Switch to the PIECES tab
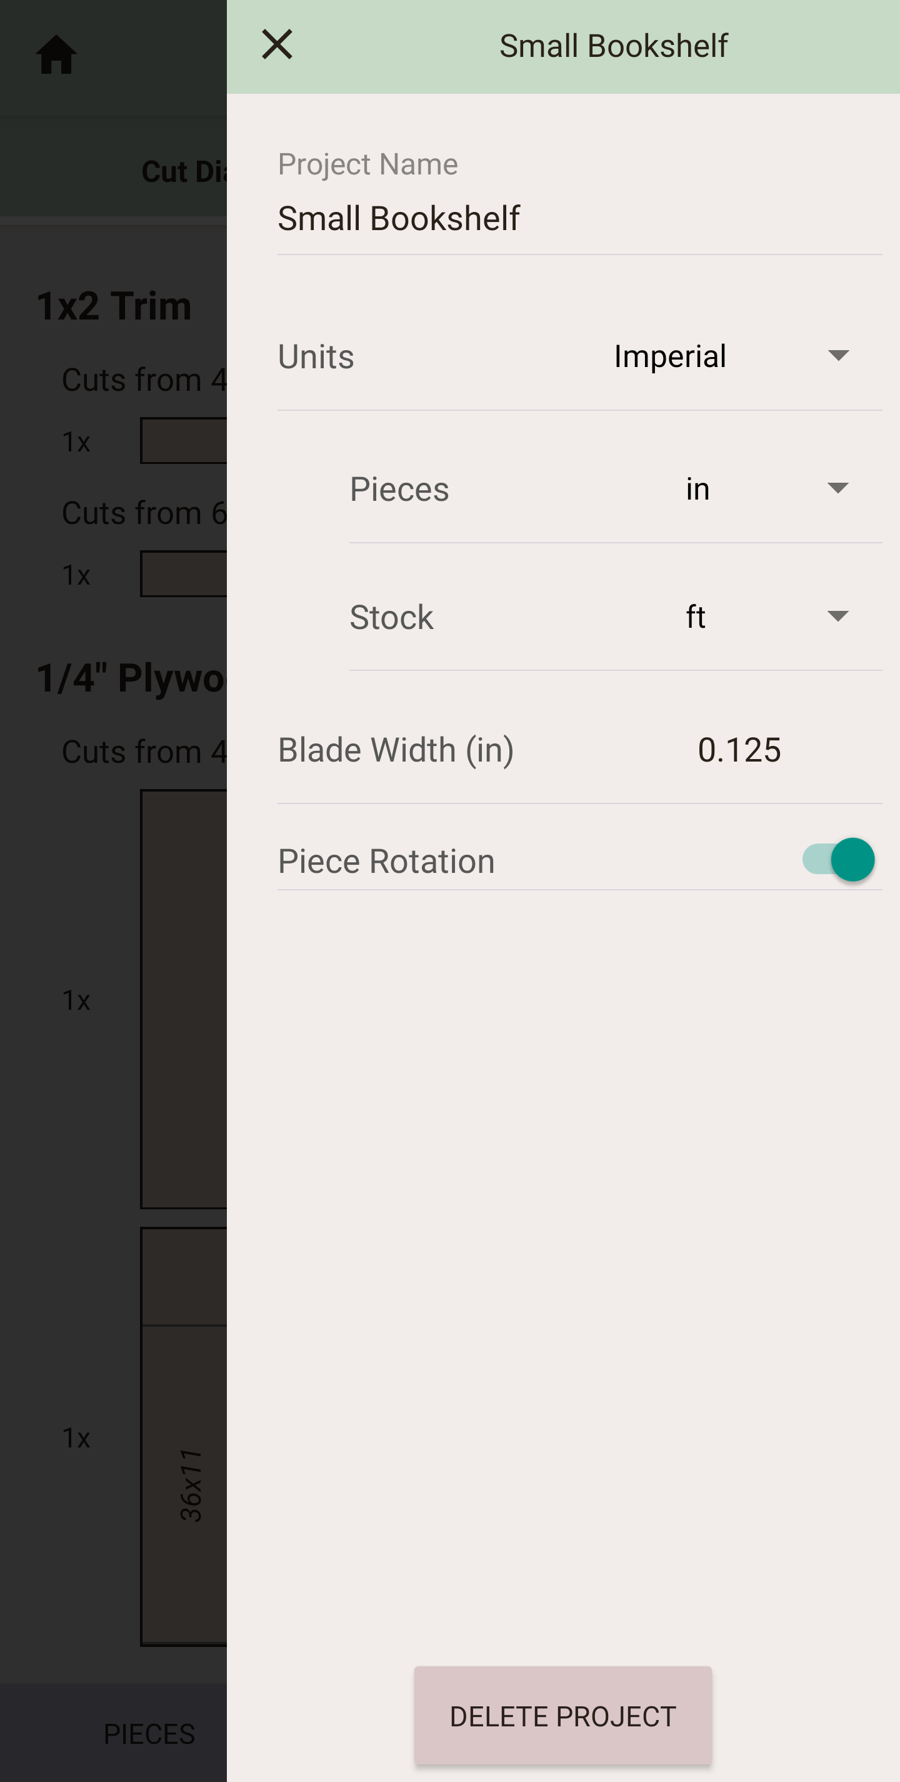Viewport: 900px width, 1782px height. (149, 1734)
